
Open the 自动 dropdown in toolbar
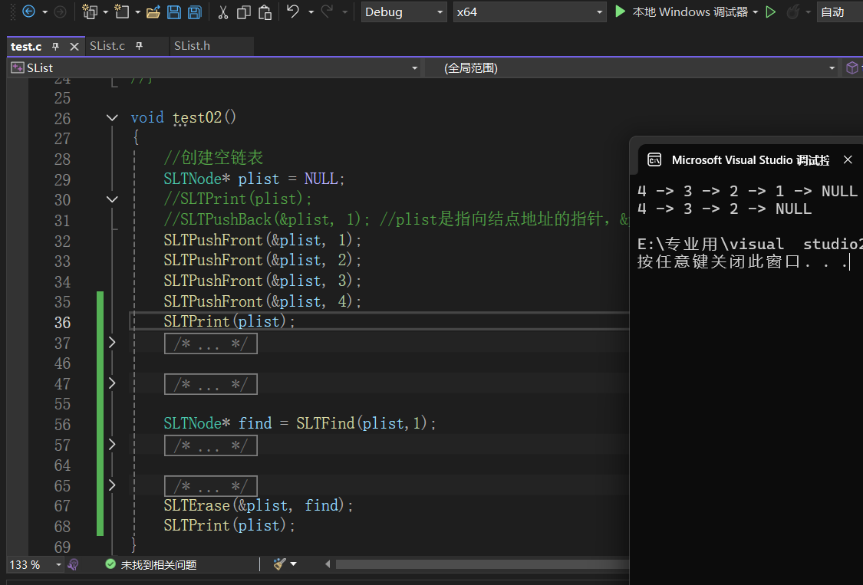[x=840, y=12]
